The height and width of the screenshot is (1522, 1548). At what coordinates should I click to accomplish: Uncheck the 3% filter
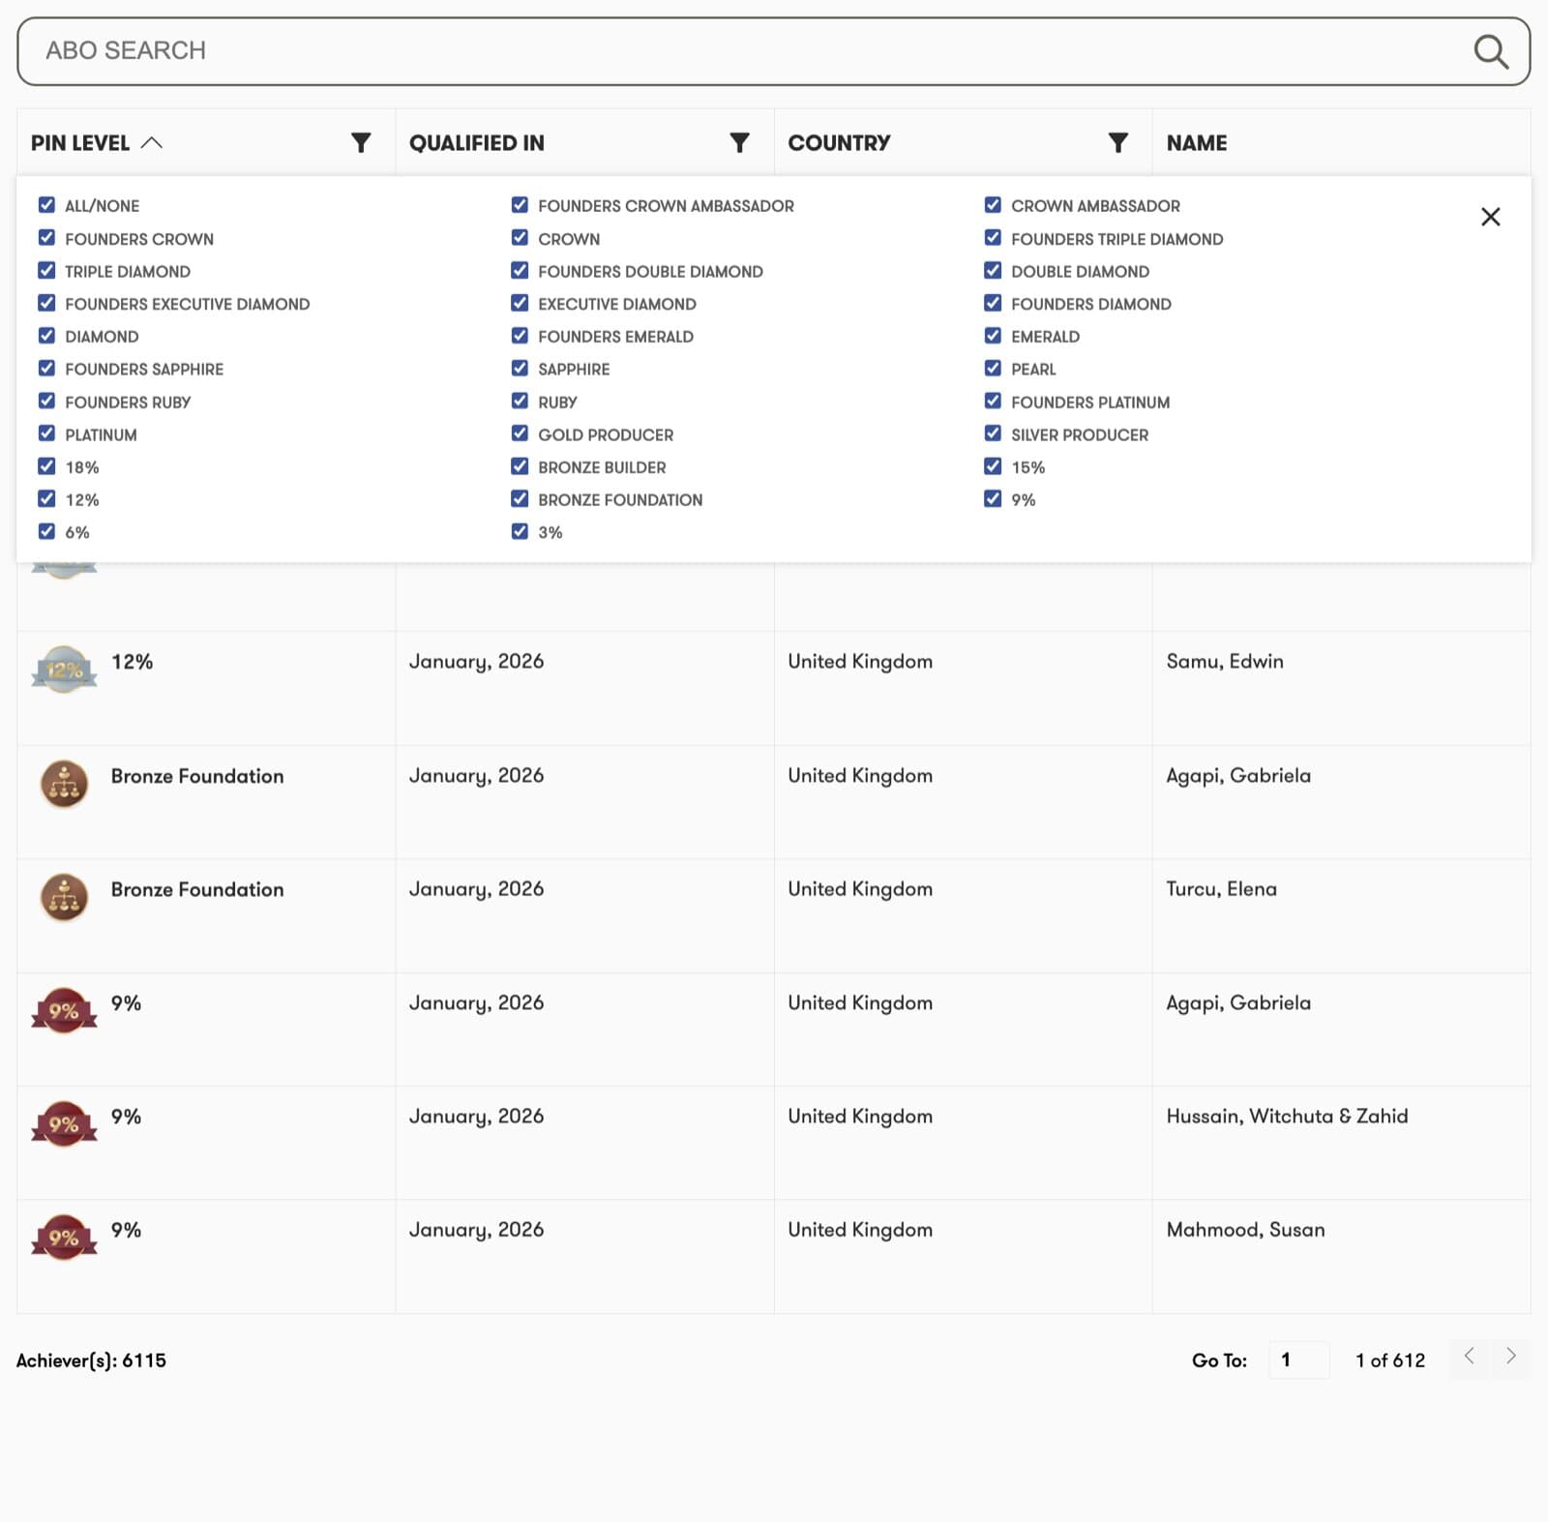(520, 531)
